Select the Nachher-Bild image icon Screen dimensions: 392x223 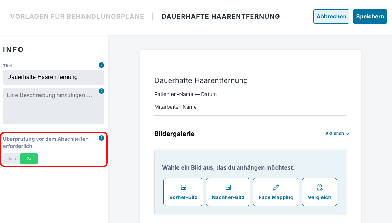[x=228, y=187]
